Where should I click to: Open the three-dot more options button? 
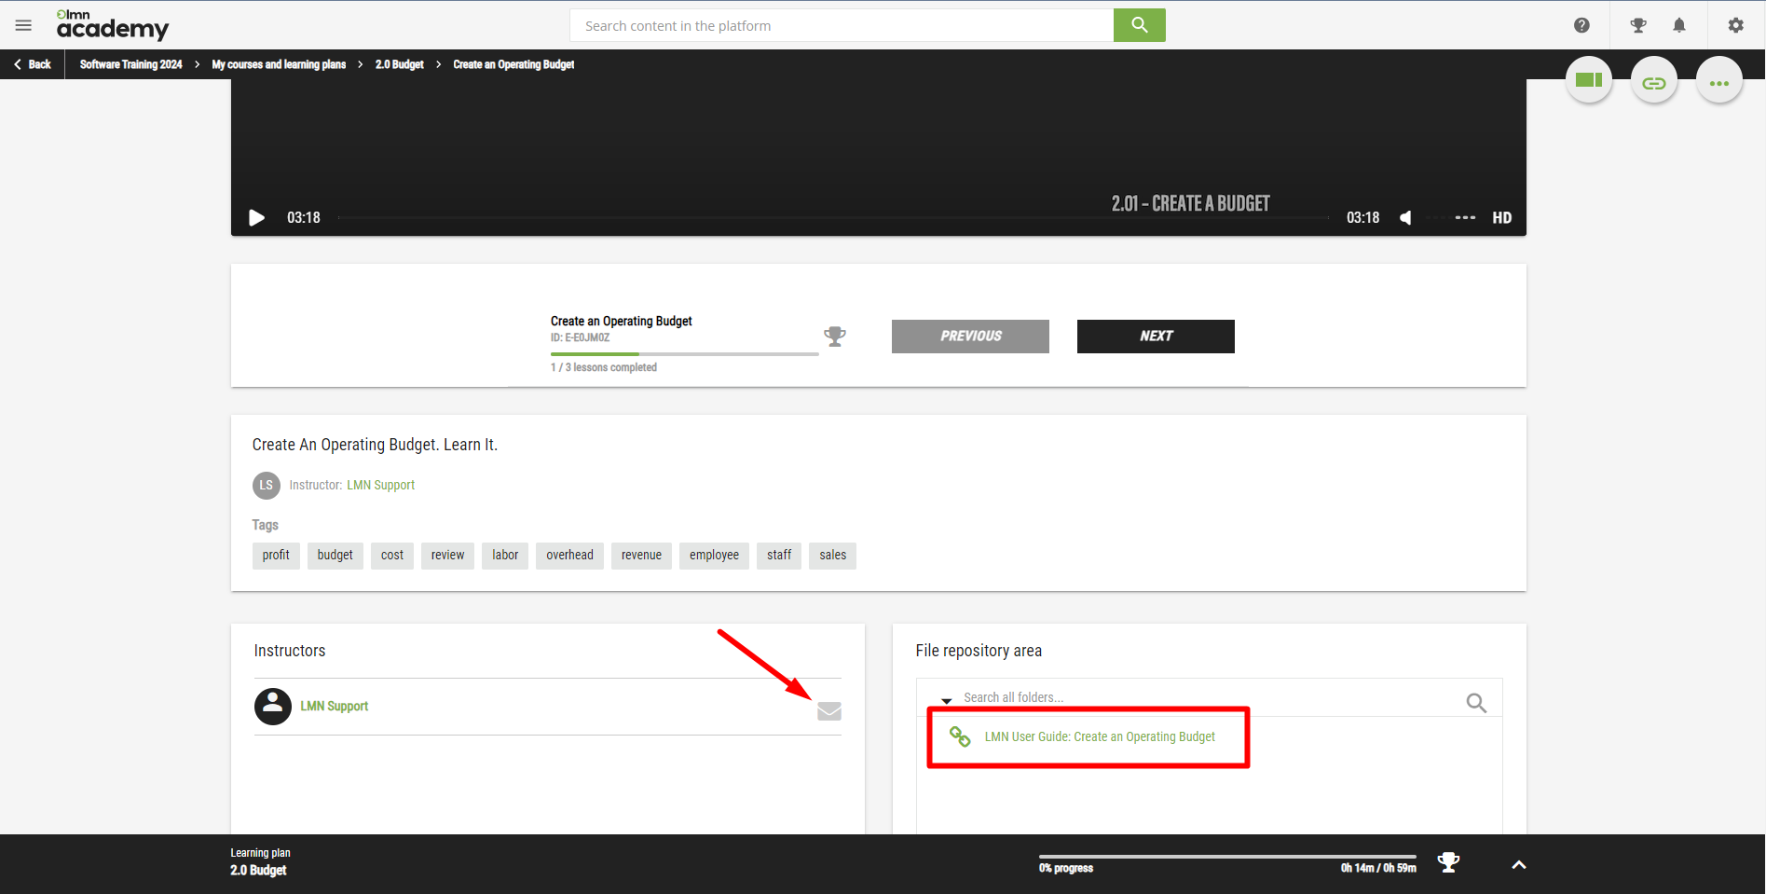click(1718, 83)
